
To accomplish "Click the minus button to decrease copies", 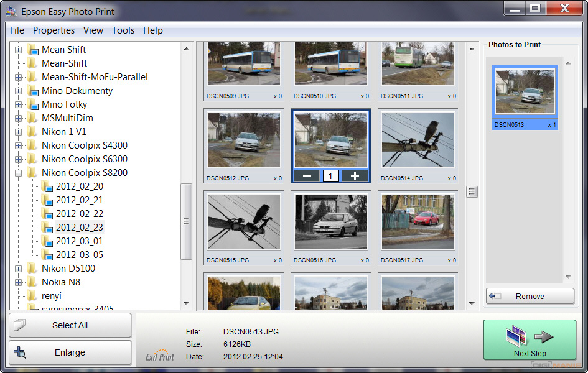I will pyautogui.click(x=307, y=175).
